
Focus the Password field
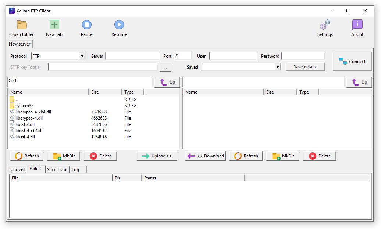point(303,56)
